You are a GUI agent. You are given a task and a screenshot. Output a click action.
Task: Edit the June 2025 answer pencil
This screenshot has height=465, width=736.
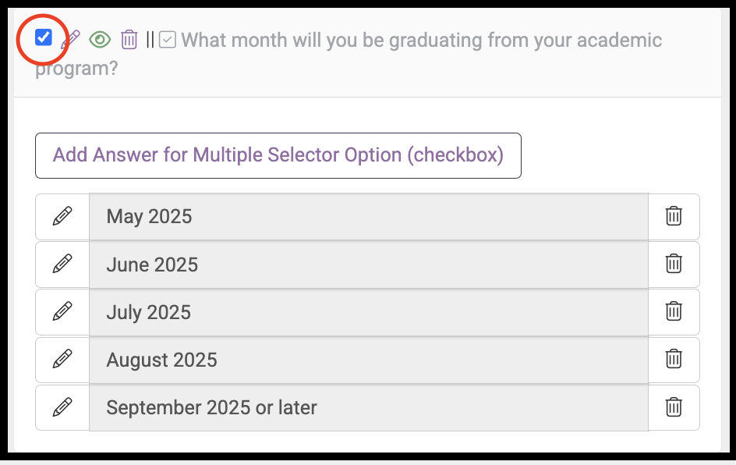click(62, 264)
